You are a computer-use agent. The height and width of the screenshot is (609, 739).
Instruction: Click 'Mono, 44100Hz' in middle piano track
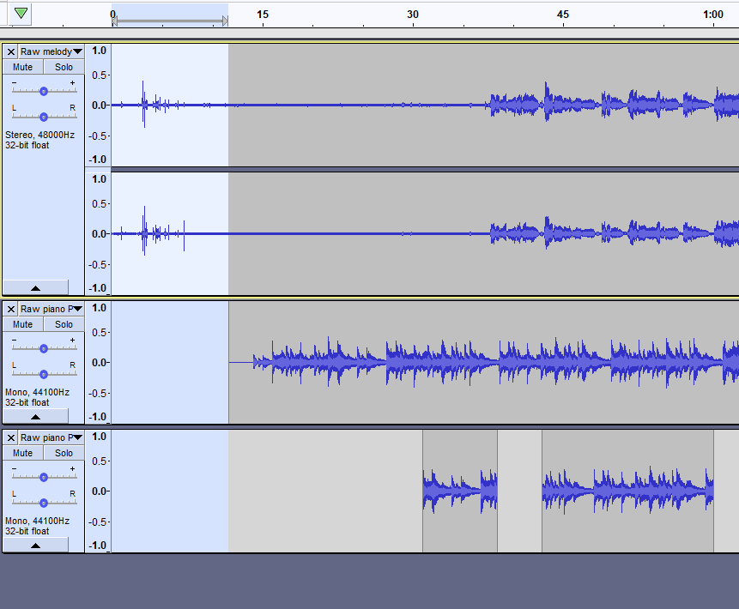pyautogui.click(x=37, y=392)
